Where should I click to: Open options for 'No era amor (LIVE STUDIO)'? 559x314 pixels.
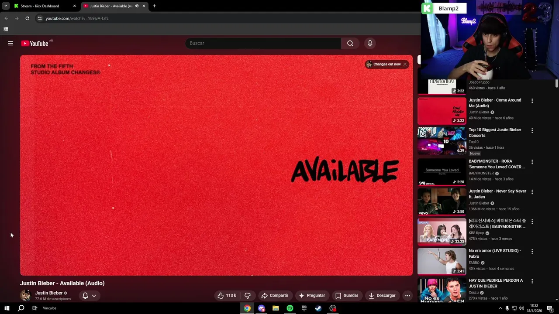(532, 251)
